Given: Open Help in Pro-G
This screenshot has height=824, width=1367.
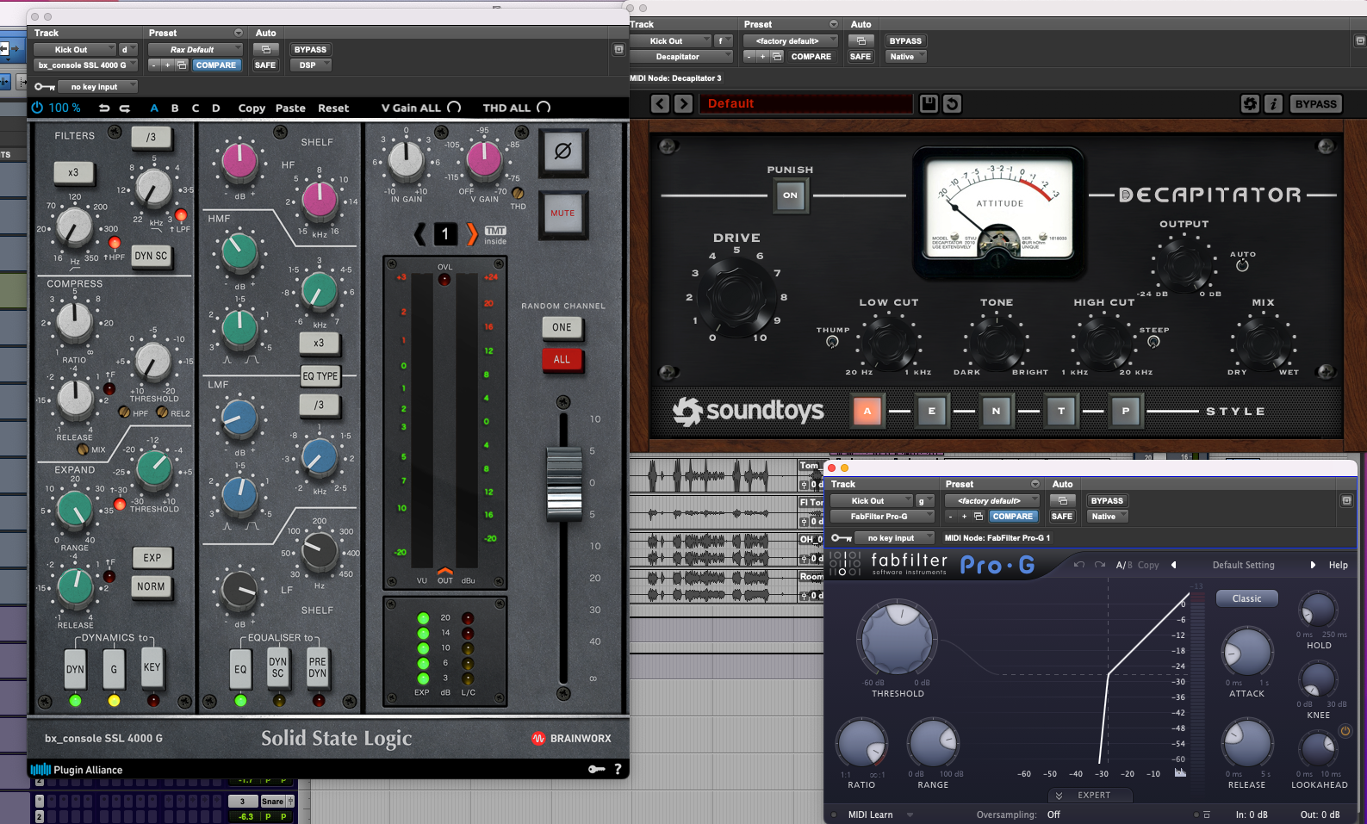Looking at the screenshot, I should tap(1338, 565).
